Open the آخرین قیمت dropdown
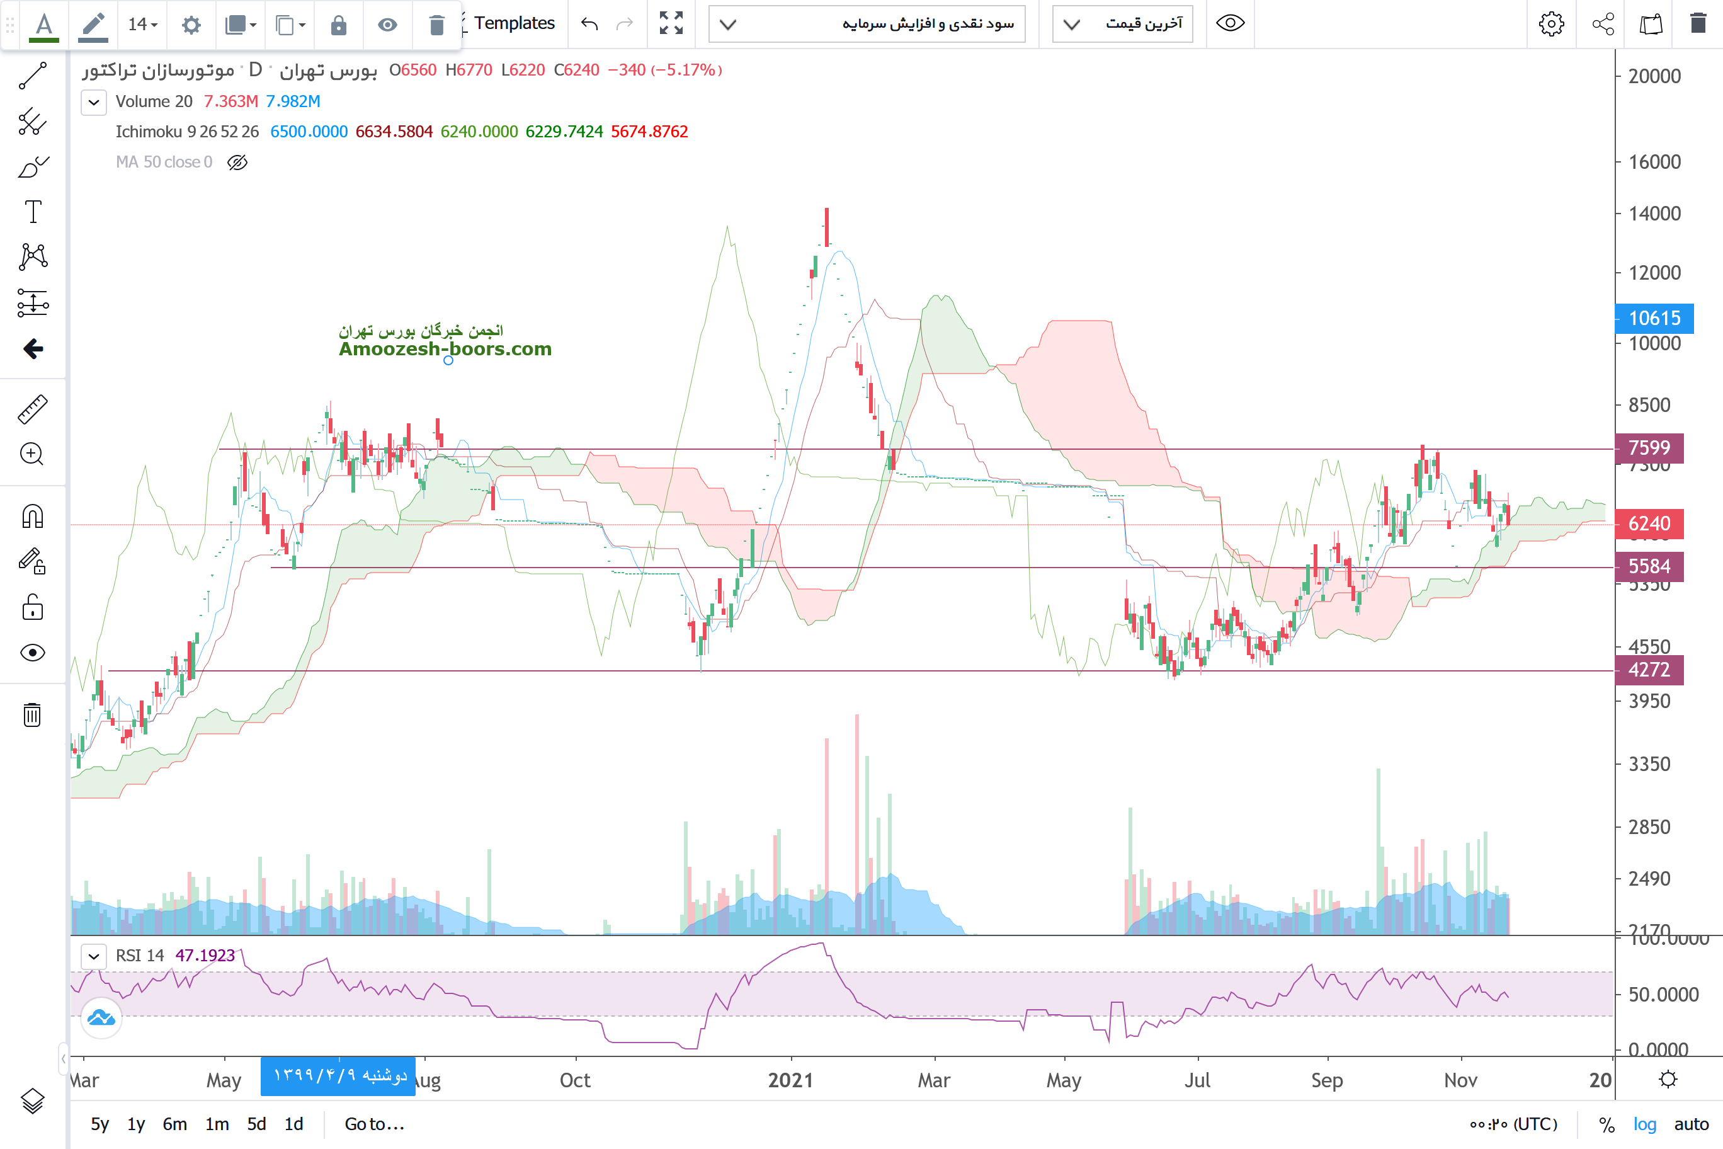 [x=1122, y=24]
